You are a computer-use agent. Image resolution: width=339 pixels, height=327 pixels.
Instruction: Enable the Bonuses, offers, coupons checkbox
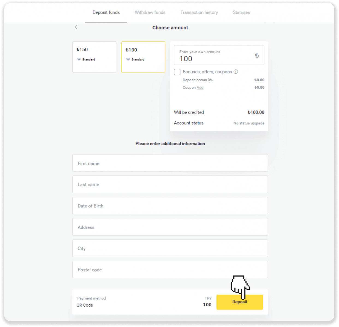(x=177, y=72)
